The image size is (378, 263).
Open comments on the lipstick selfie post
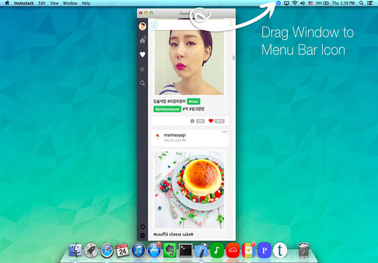pos(197,121)
